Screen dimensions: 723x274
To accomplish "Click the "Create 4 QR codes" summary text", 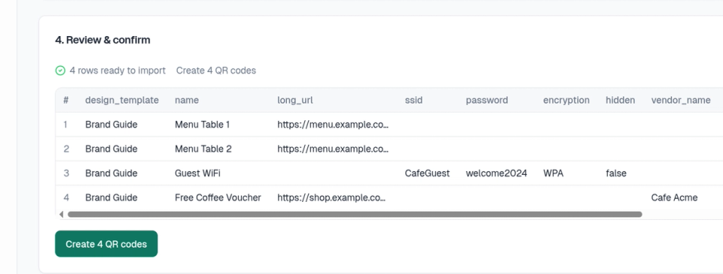I will tap(216, 71).
